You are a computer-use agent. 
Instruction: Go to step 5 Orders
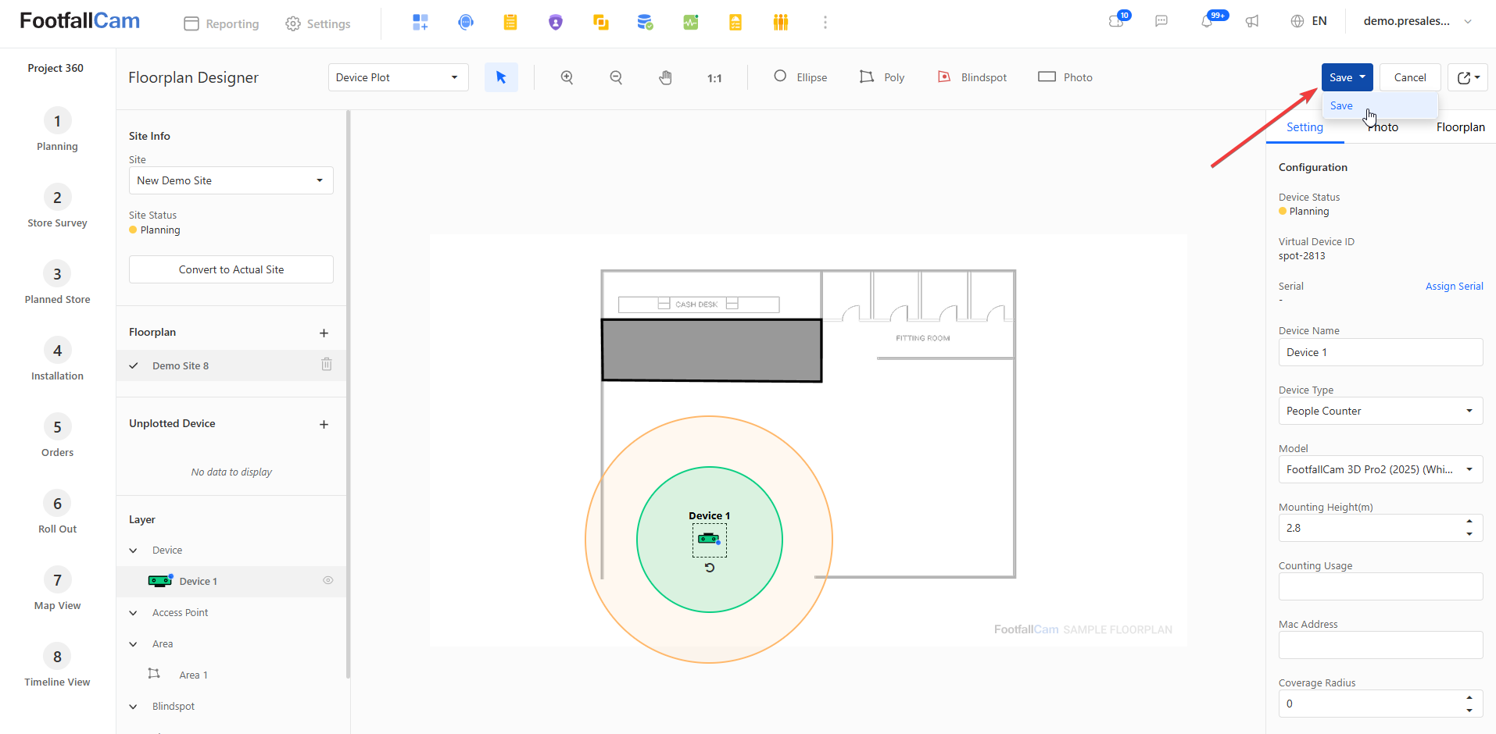click(x=57, y=436)
